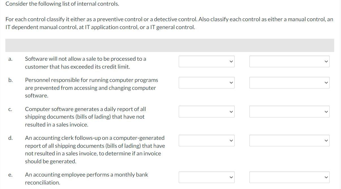The height and width of the screenshot is (189, 341).
Task: Click the chevron arrow in item e's first dropdown
Action: 231,177
